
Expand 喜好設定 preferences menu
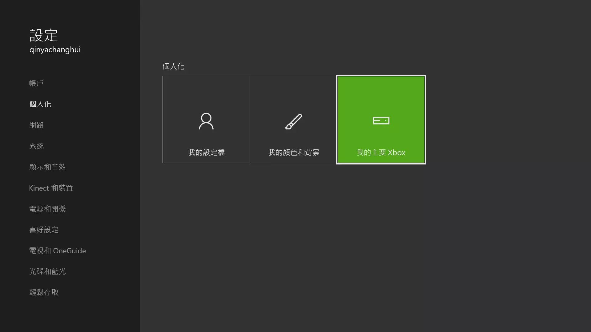[44, 229]
